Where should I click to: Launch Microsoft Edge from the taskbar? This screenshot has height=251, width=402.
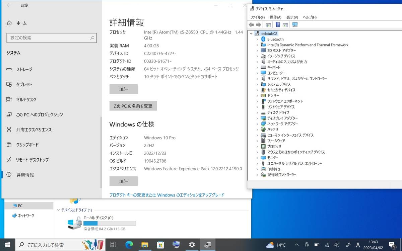(129, 245)
